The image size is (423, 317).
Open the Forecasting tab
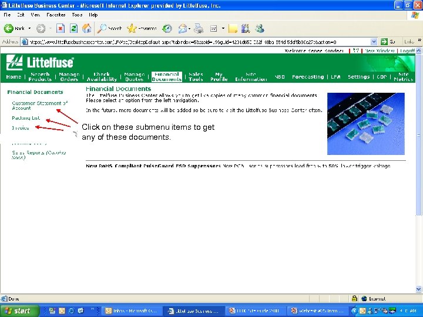tap(308, 77)
